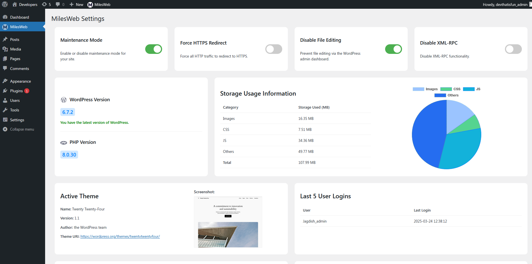Click the Twenty Twenty-Four theme screenshot

[228, 222]
